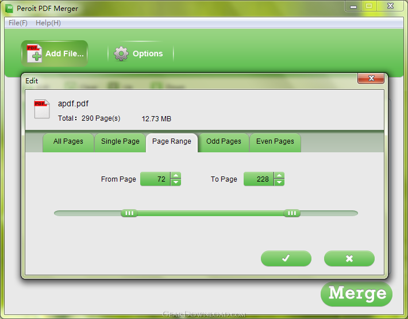Screen dimensions: 408x319
Task: Cancel the edit with the green X button
Action: click(349, 259)
